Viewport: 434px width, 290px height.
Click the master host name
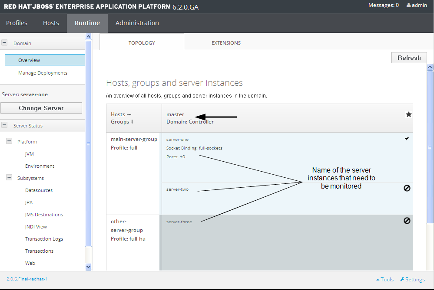[x=175, y=114]
